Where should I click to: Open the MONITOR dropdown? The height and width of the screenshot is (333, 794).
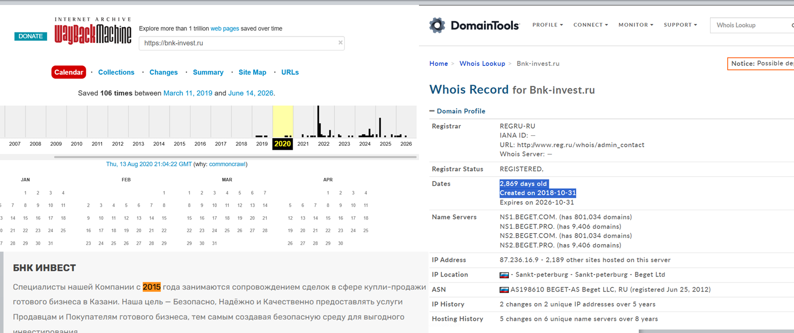click(636, 25)
